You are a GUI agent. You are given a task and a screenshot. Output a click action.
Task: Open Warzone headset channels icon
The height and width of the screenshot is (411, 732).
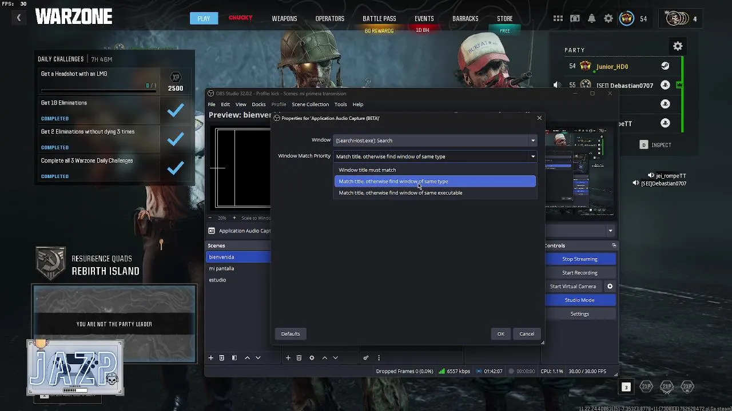(575, 19)
